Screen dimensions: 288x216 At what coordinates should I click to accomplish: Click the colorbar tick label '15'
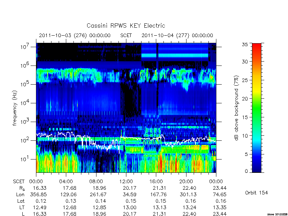pos(245,117)
